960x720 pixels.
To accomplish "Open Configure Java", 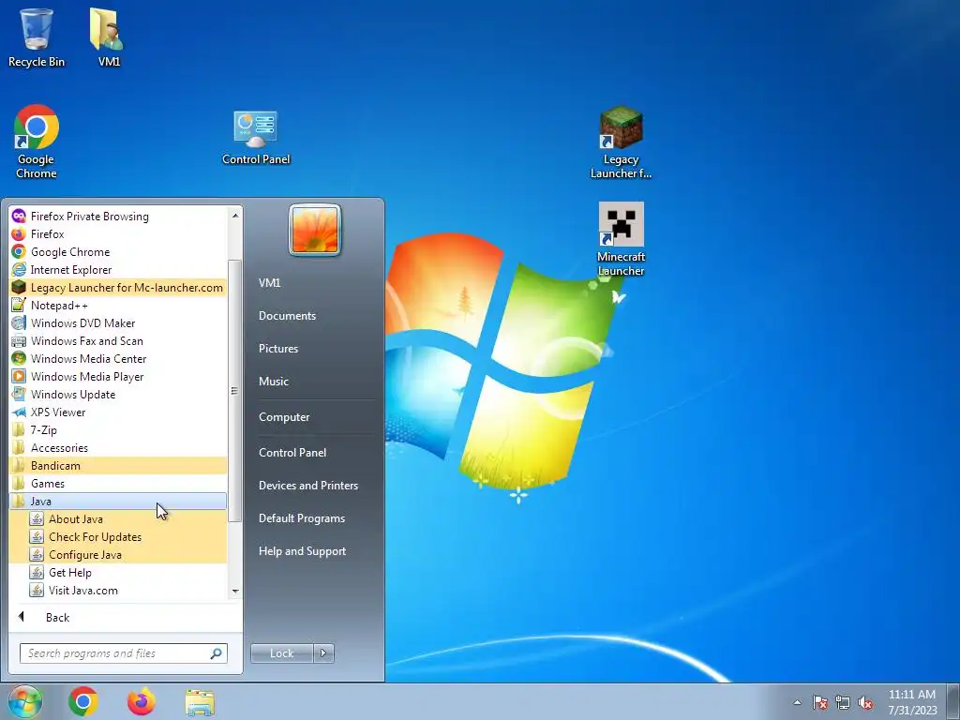I will [118, 554].
